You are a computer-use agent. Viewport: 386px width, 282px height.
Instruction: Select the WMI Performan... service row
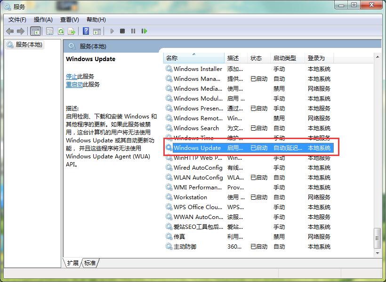tap(249, 187)
